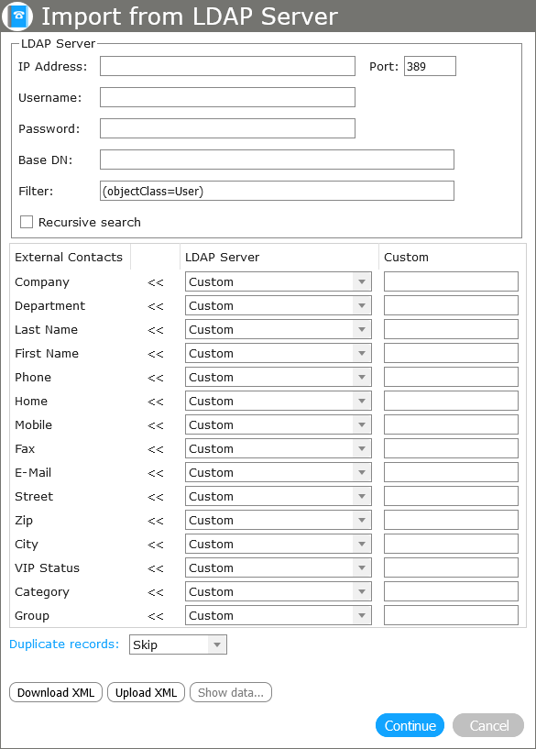536x749 pixels.
Task: Expand the Group mapping dropdown
Action: click(279, 615)
